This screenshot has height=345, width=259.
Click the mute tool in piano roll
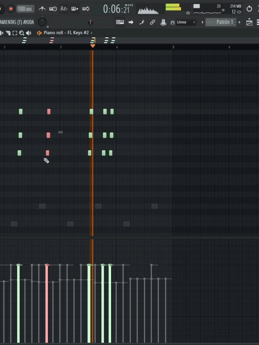point(2,33)
